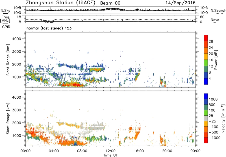Click the velocity colorbar value 1000

pyautogui.click(x=213, y=99)
